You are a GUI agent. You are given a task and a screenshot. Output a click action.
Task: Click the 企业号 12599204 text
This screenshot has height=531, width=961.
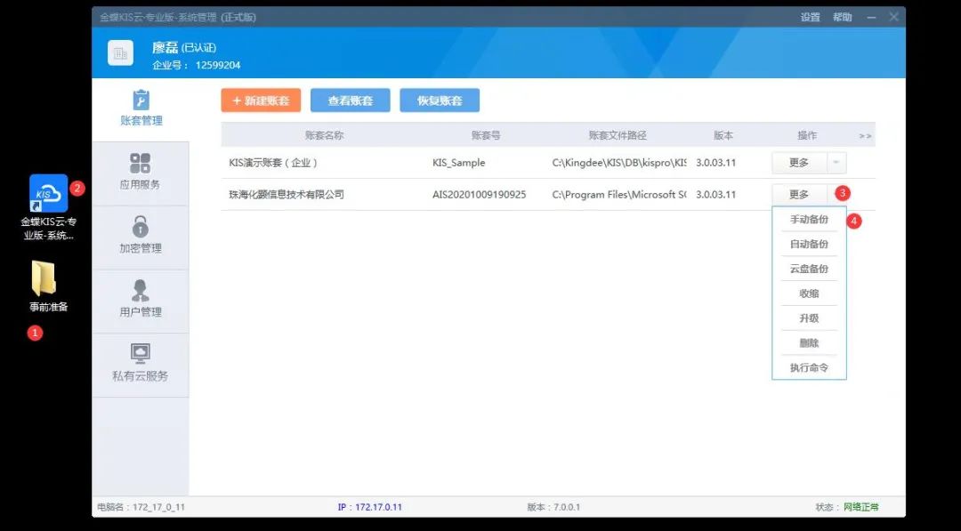196,65
